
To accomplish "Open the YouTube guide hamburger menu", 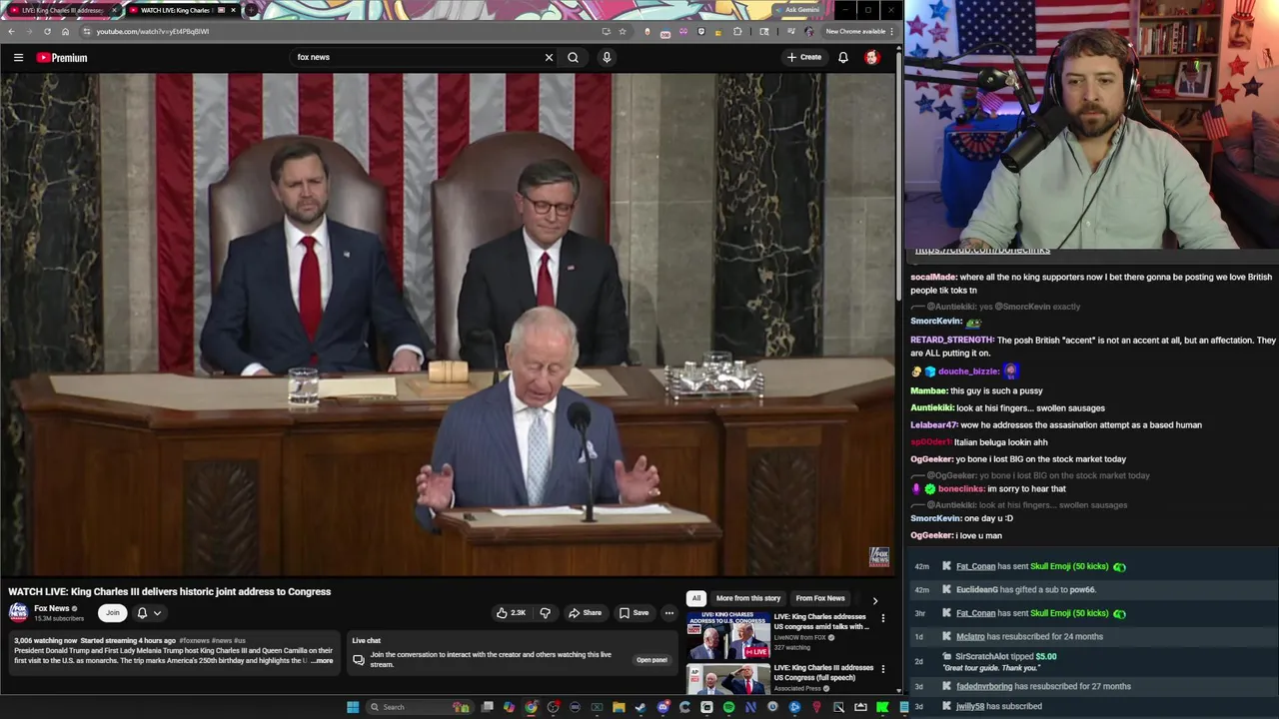I will pos(18,57).
